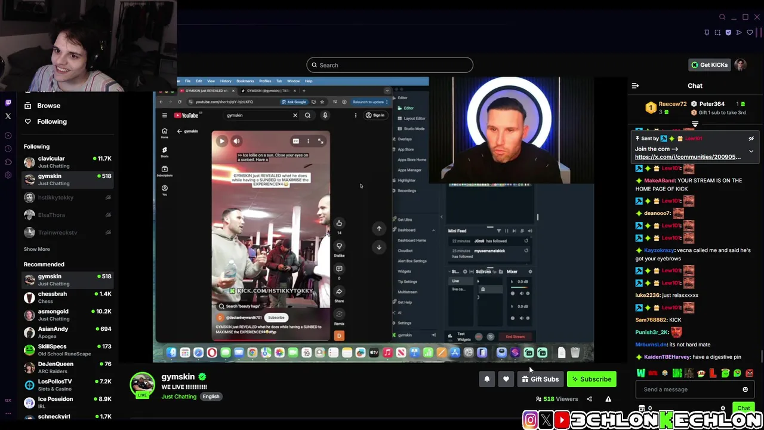The width and height of the screenshot is (764, 430).
Task: Select the red L quick emote
Action: tap(713, 373)
